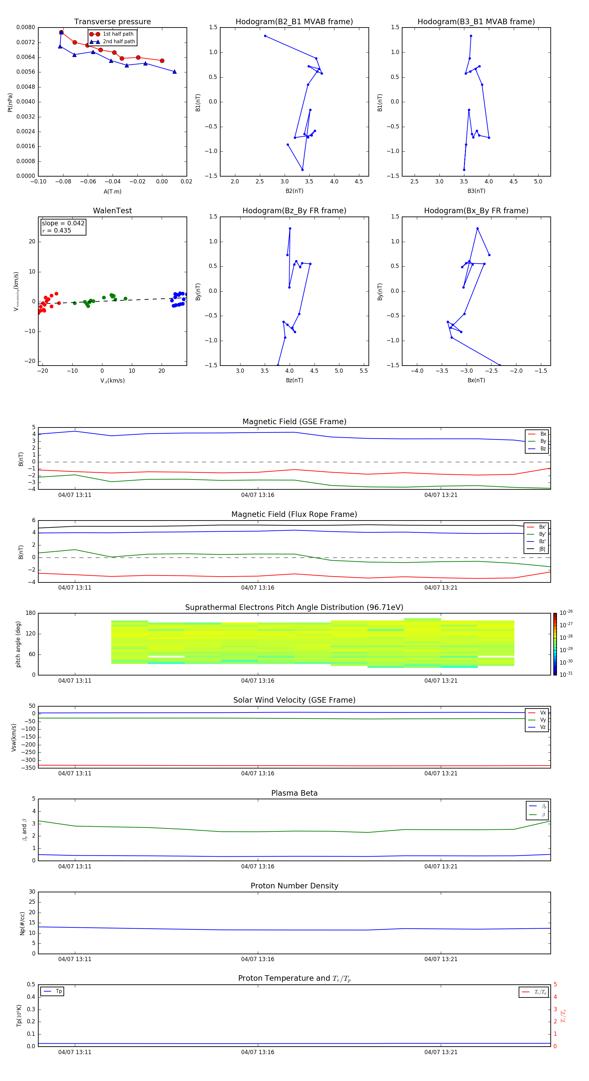The width and height of the screenshot is (589, 1081).
Task: Select the 'pitch angle (deg)' y-axis label
Action: point(18,644)
